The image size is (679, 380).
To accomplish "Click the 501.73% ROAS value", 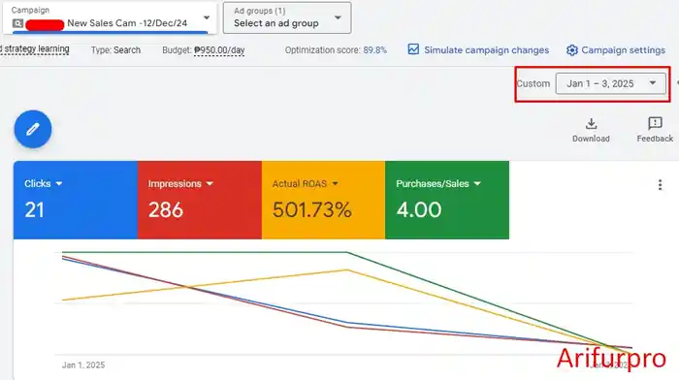I will coord(311,210).
